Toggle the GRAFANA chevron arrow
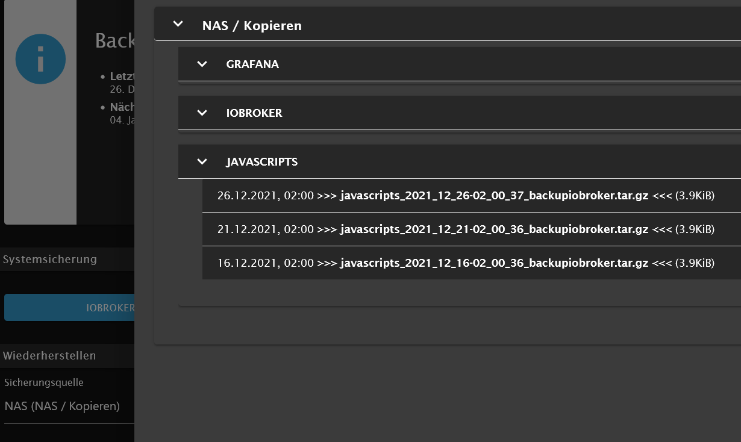 tap(202, 64)
